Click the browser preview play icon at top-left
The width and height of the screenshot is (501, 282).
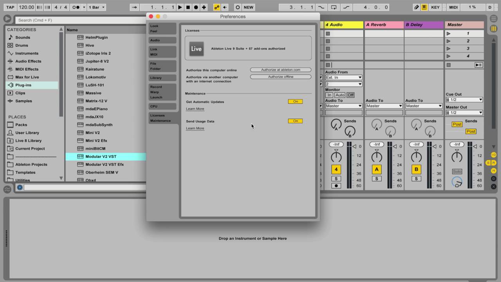7,19
